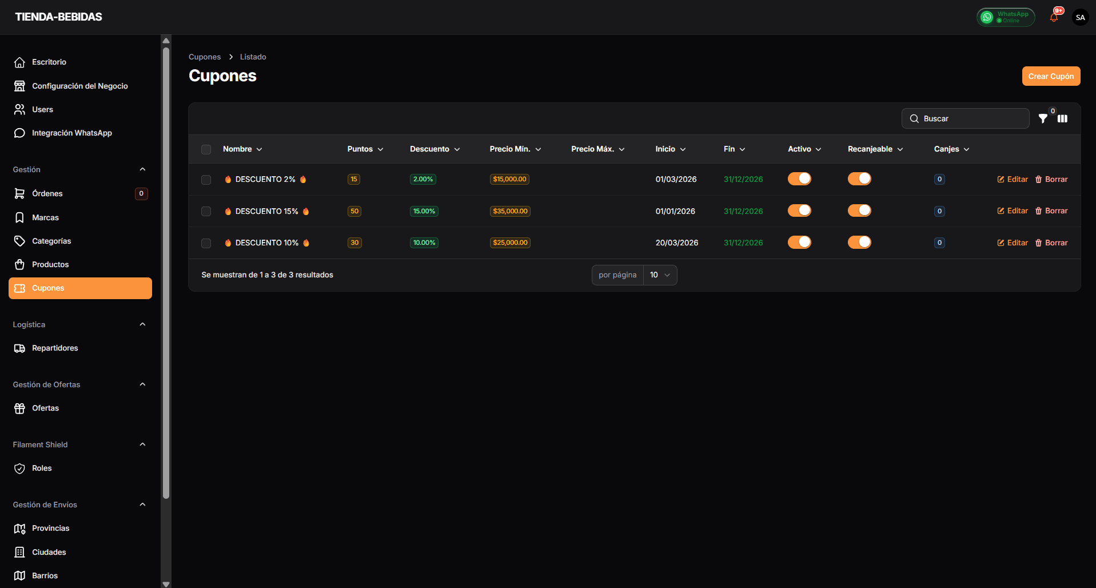
Task: Open Órdenes in the sidebar menu
Action: (47, 193)
